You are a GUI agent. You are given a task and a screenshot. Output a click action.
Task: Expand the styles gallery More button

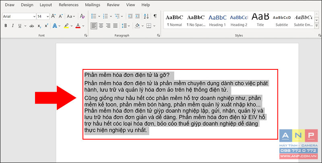(x=316, y=25)
